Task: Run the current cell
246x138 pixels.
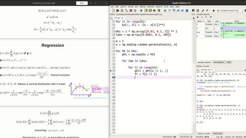Action: 146,10
